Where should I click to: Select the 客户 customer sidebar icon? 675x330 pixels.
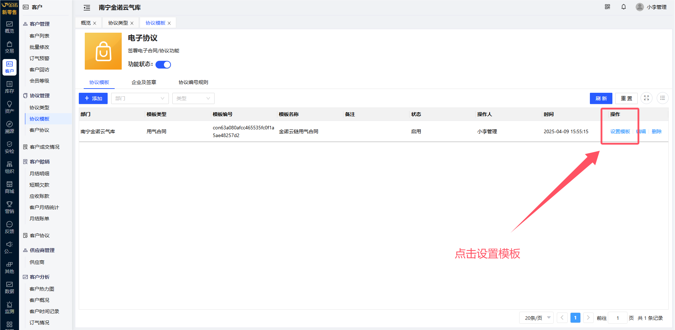point(9,67)
